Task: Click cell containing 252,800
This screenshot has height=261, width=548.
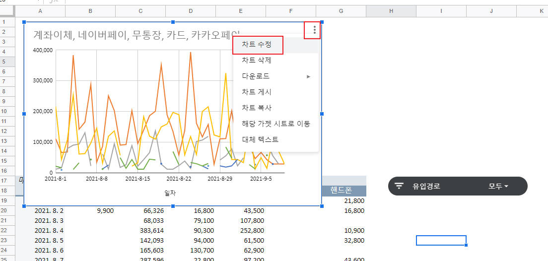Action: click(x=241, y=231)
